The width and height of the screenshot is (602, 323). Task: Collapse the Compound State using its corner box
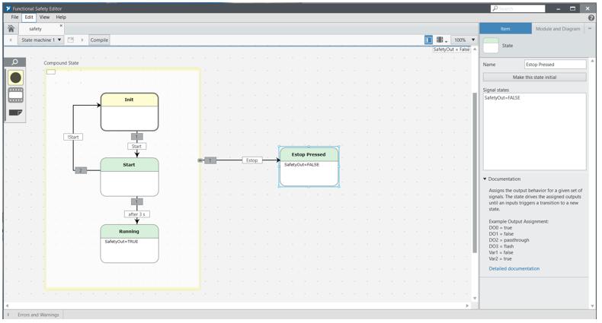click(51, 72)
